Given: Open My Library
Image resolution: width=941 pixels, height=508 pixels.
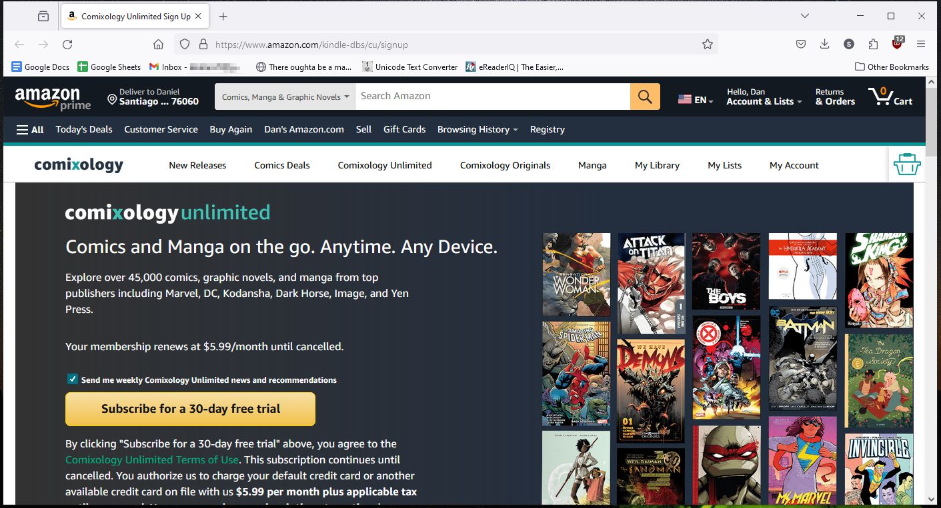Looking at the screenshot, I should pos(657,165).
